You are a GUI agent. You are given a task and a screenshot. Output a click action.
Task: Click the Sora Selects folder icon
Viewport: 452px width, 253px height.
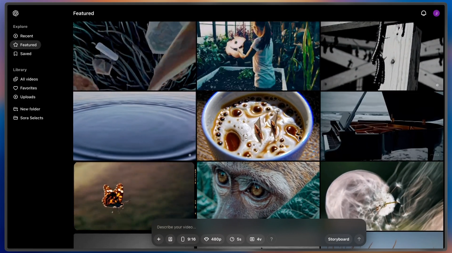[x=16, y=118]
